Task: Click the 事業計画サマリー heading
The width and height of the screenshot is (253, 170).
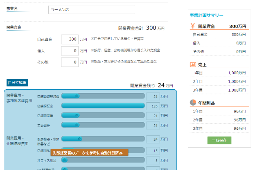Action: [207, 15]
